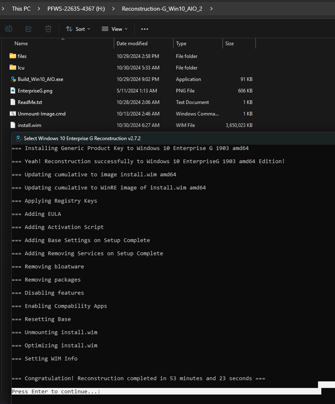Viewport: 335px width, 404px height.
Task: Click the Select Windows 10 Enterprise G Reconstruction title
Action: pyautogui.click(x=82, y=138)
